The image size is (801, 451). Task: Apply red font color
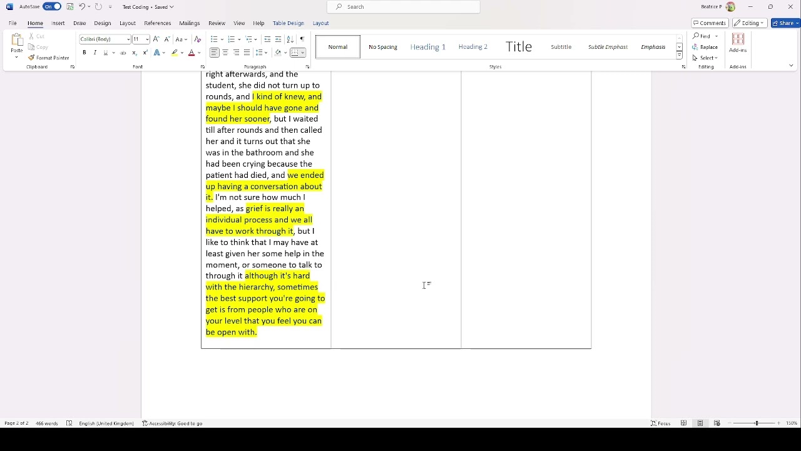[x=191, y=53]
